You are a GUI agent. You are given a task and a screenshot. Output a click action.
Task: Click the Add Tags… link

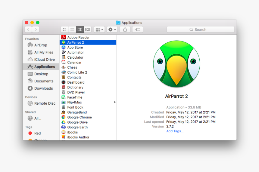[175, 131]
